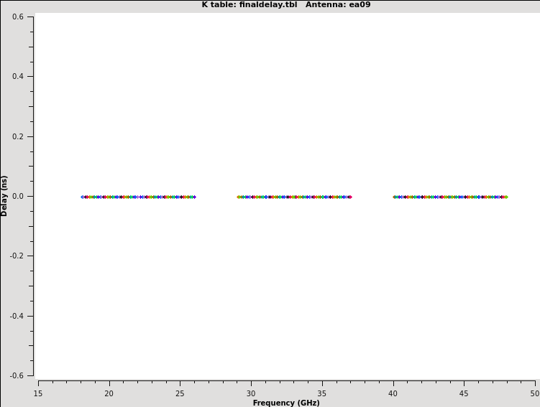Click the 50 tick label on frequency axis
The height and width of the screenshot is (407, 540).
click(534, 393)
